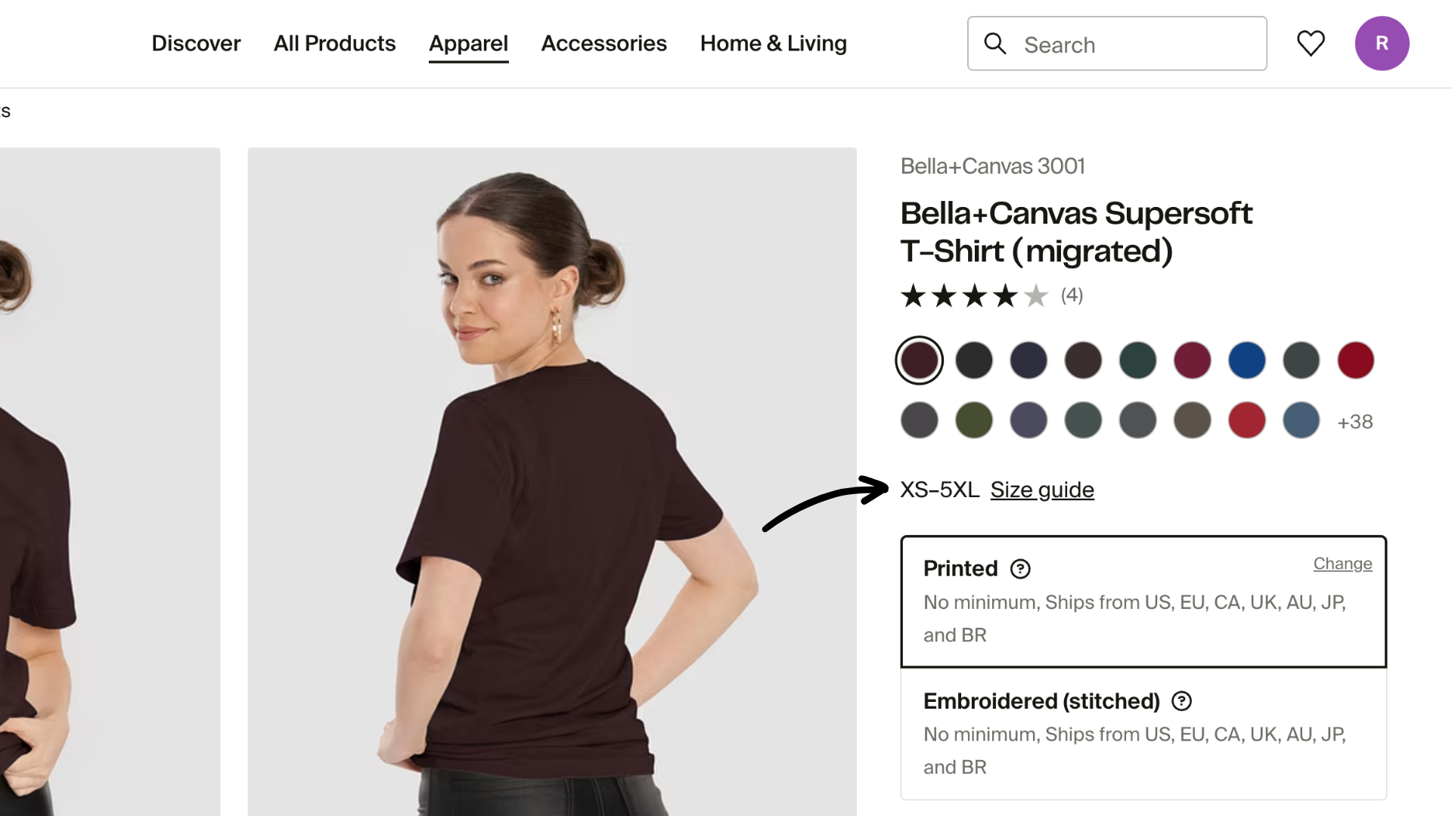This screenshot has width=1452, height=816.
Task: Open the Size guide
Action: (x=1042, y=490)
